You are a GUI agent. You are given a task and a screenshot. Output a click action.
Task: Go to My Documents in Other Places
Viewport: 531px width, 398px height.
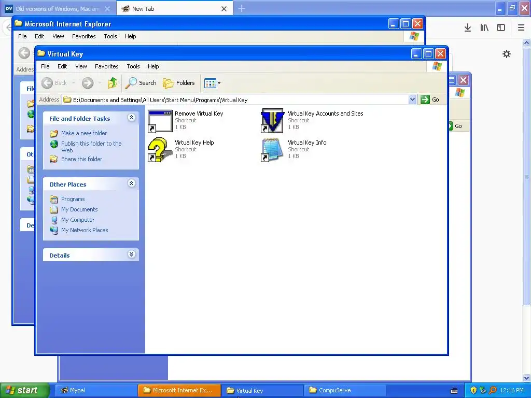tap(79, 209)
